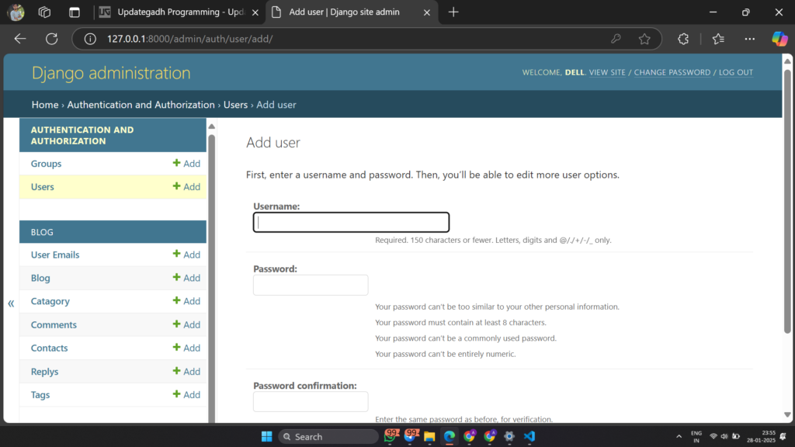Viewport: 795px width, 447px height.
Task: Open the browser profile avatar
Action: tap(16, 12)
